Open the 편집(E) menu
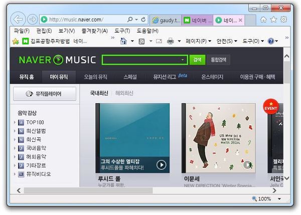This screenshot has width=301, height=215. pyautogui.click(x=44, y=31)
